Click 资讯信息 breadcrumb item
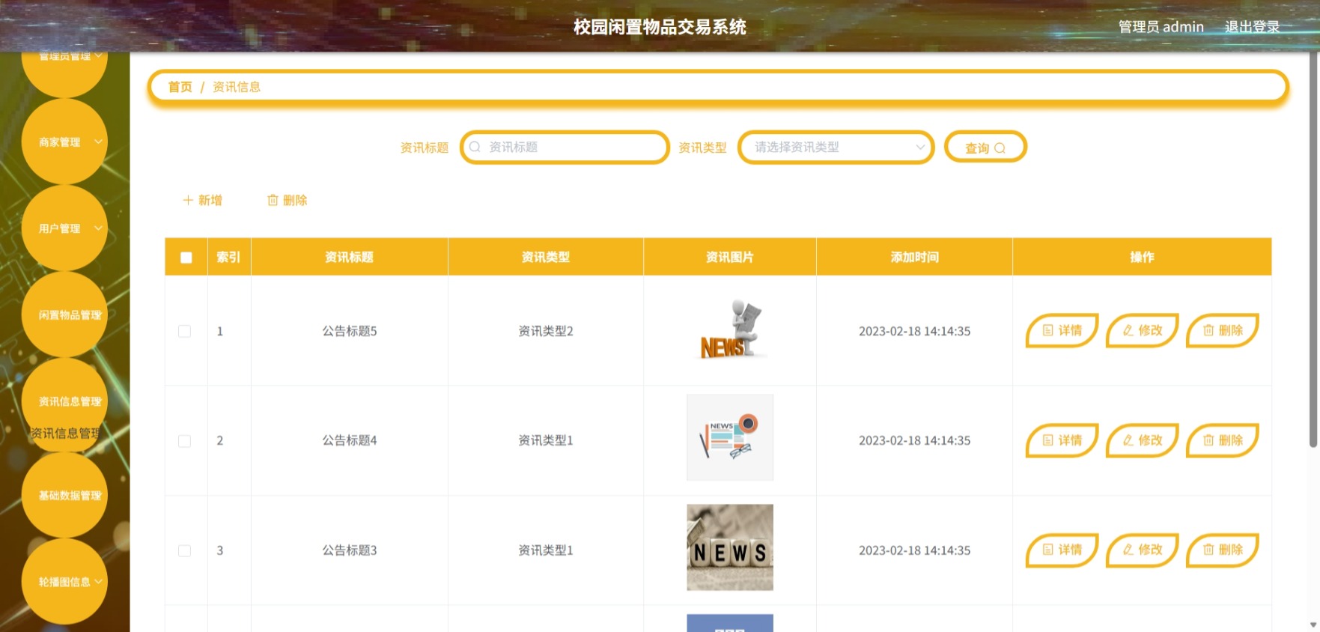The height and width of the screenshot is (632, 1320). coord(237,87)
